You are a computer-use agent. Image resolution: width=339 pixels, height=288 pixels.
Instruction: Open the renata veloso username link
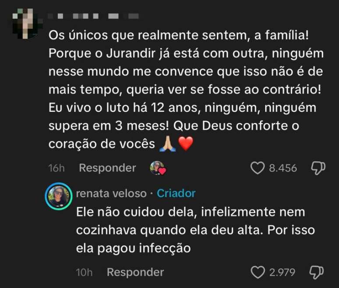(x=111, y=193)
